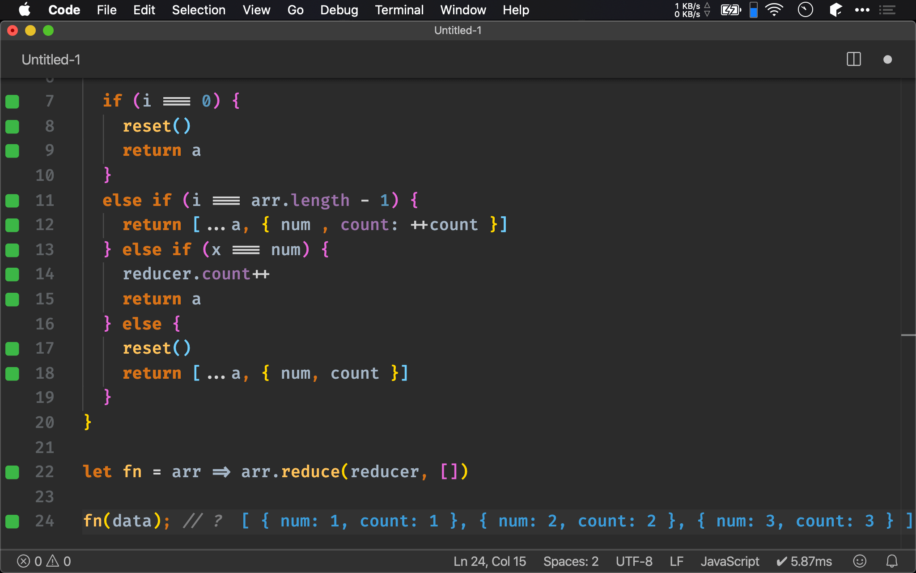Open the JavaScript language mode selector

[x=729, y=561]
